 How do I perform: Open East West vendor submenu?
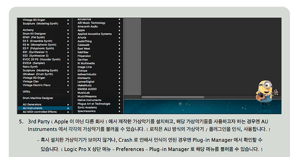98,49
